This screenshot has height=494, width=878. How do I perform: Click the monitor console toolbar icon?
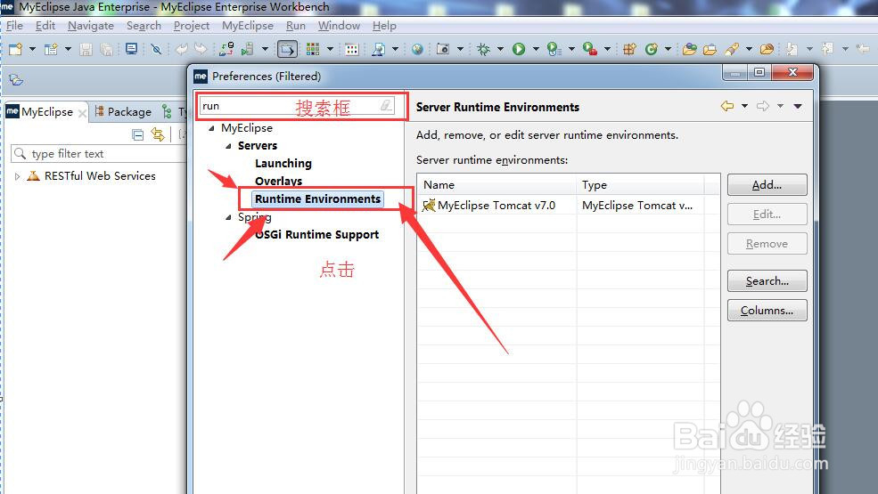point(131,49)
